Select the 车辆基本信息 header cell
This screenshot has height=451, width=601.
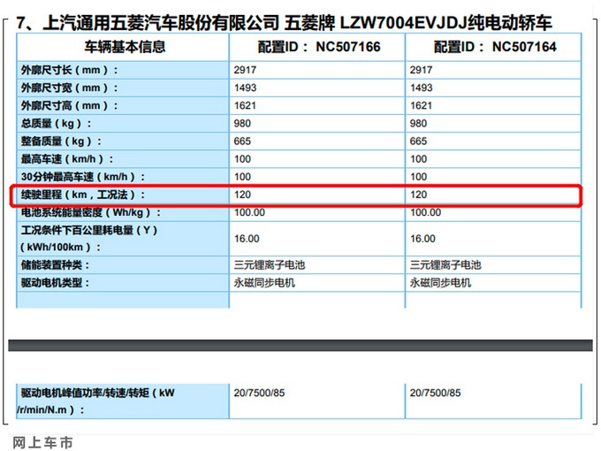[x=125, y=47]
